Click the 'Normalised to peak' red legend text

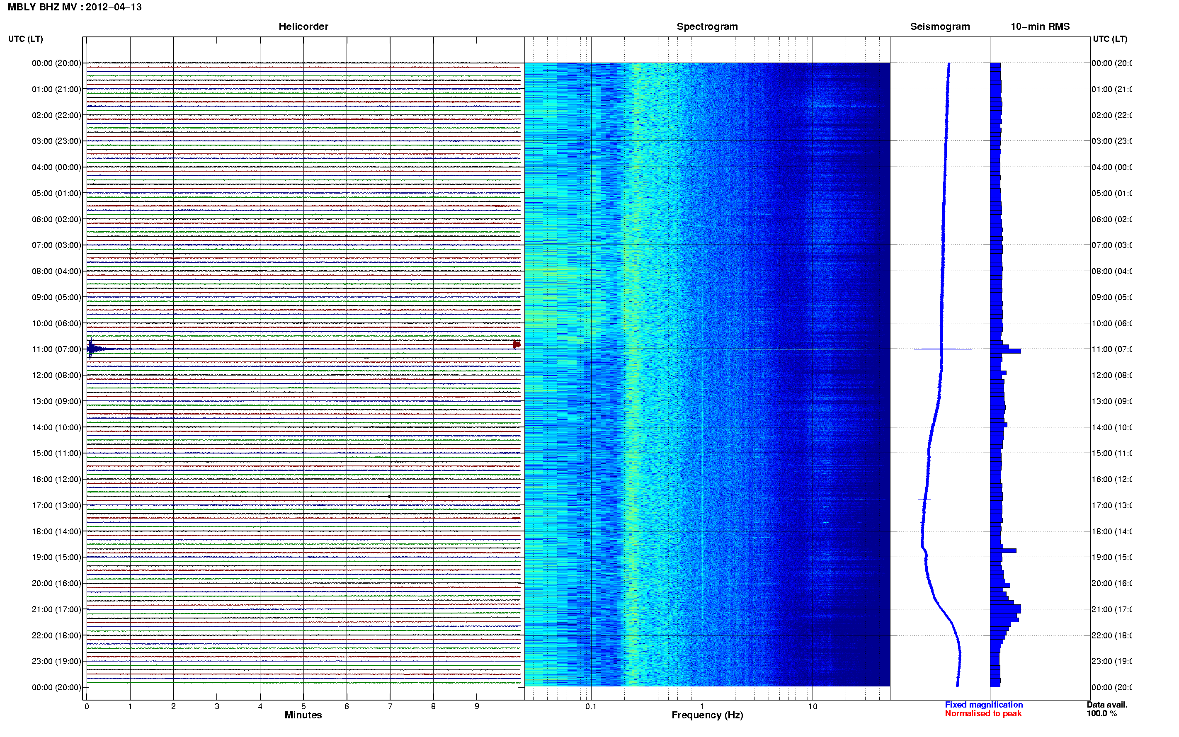pyautogui.click(x=983, y=714)
